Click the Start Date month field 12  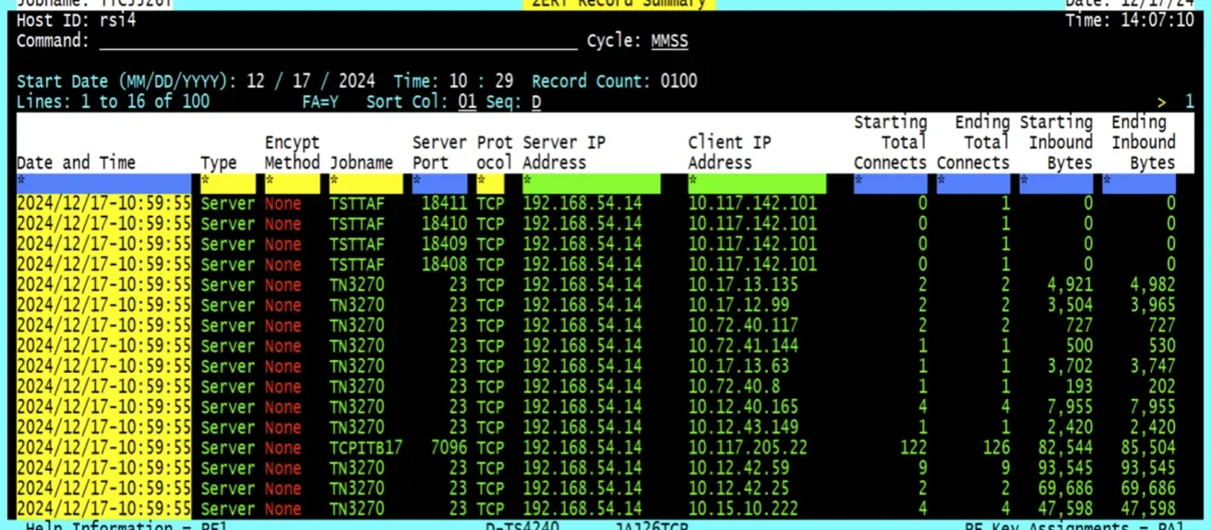coord(256,81)
